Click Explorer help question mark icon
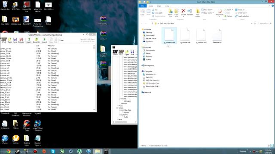The image size is (275, 154). (273, 6)
